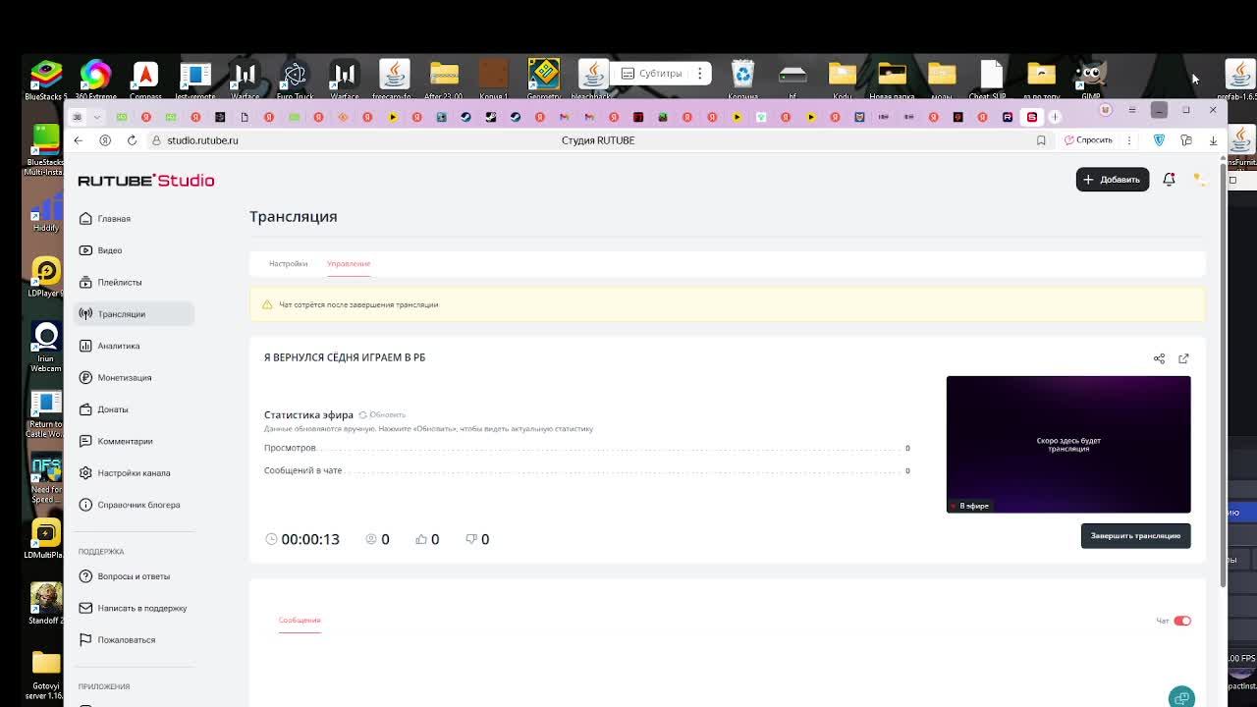Screen dimensions: 1257x707
Task: Click the Добавить button
Action: point(1113,180)
